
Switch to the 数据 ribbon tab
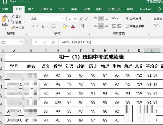pos(74,9)
